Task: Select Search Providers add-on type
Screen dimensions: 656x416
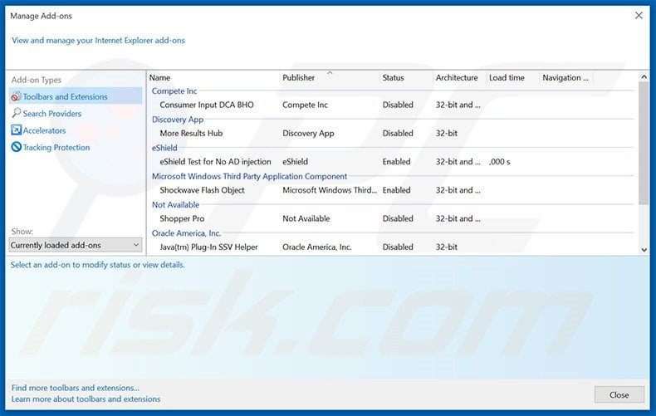Action: (51, 114)
